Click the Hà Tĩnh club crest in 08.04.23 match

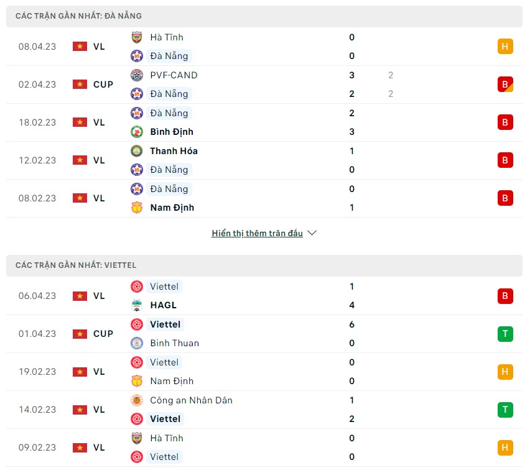point(137,37)
